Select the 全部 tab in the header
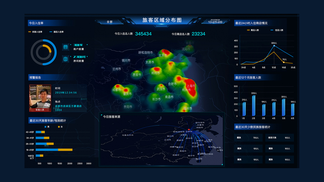 coord(110,22)
